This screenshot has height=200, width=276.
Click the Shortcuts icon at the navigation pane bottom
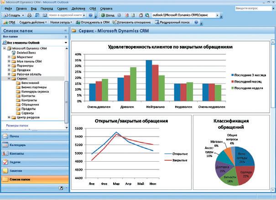tap(61, 188)
